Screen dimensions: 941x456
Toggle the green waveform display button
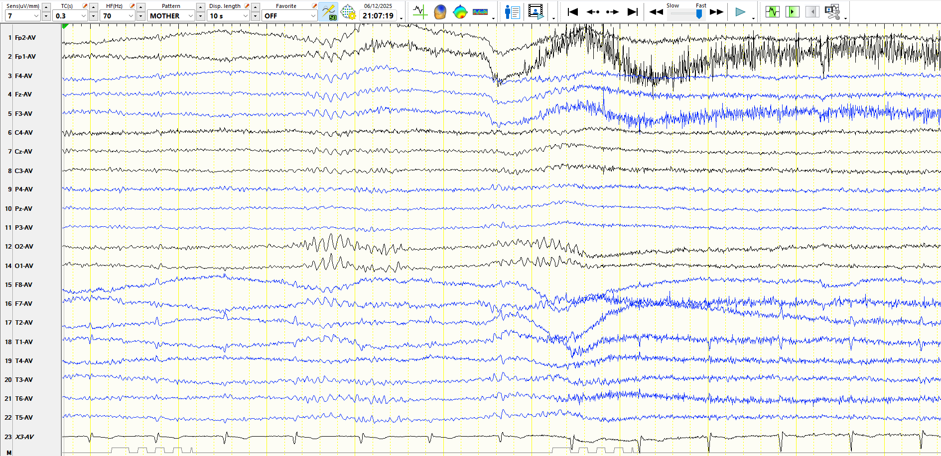click(773, 11)
